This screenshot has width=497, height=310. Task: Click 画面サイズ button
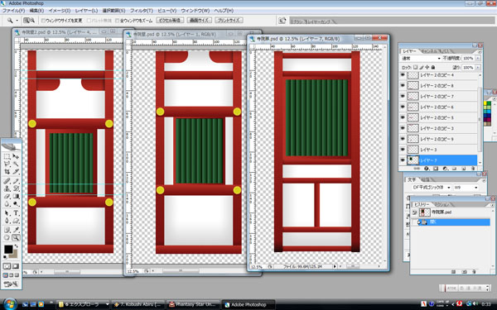199,20
